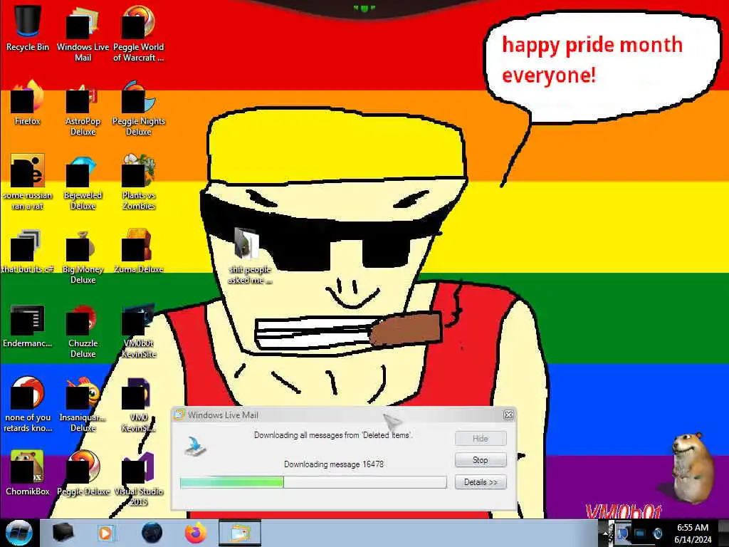Click the network icon in system tray
Viewport: 729px width, 547px height.
[x=640, y=533]
